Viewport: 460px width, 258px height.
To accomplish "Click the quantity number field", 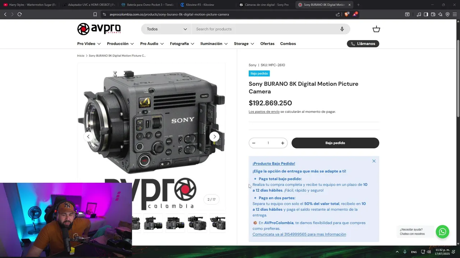I will coord(268,143).
